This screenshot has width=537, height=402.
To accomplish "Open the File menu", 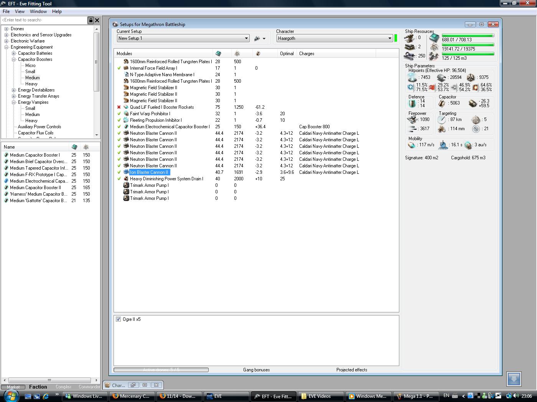I will point(6,11).
